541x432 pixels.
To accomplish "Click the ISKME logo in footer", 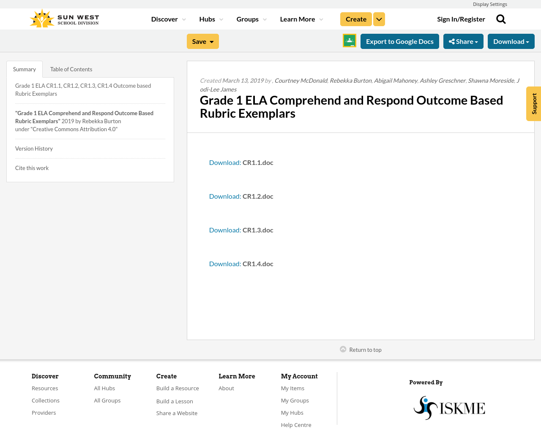I will click(x=449, y=408).
